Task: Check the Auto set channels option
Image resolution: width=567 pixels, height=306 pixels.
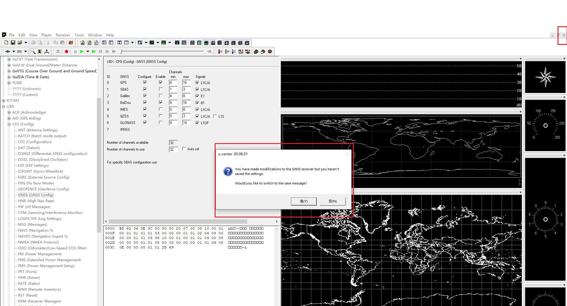Action: pyautogui.click(x=184, y=149)
